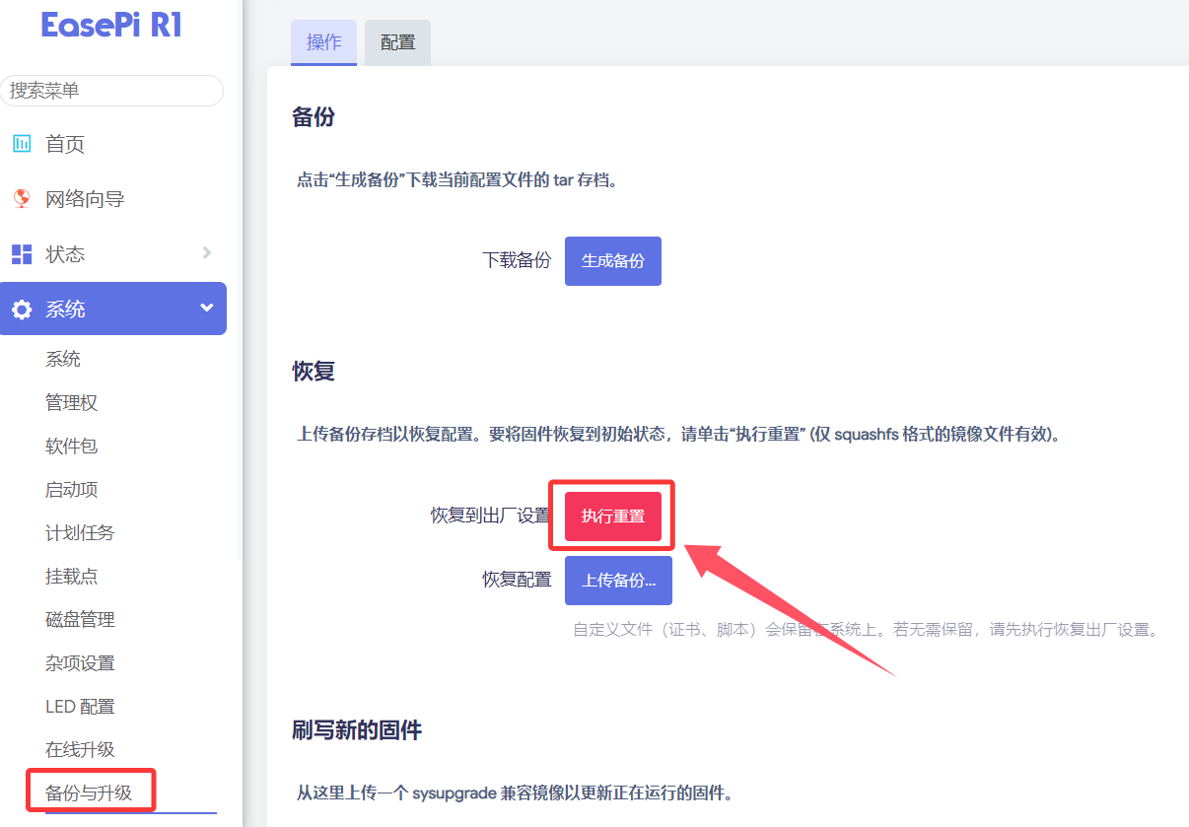Open the LED 配置 page
Screen dimensions: 1189x827
pos(80,707)
